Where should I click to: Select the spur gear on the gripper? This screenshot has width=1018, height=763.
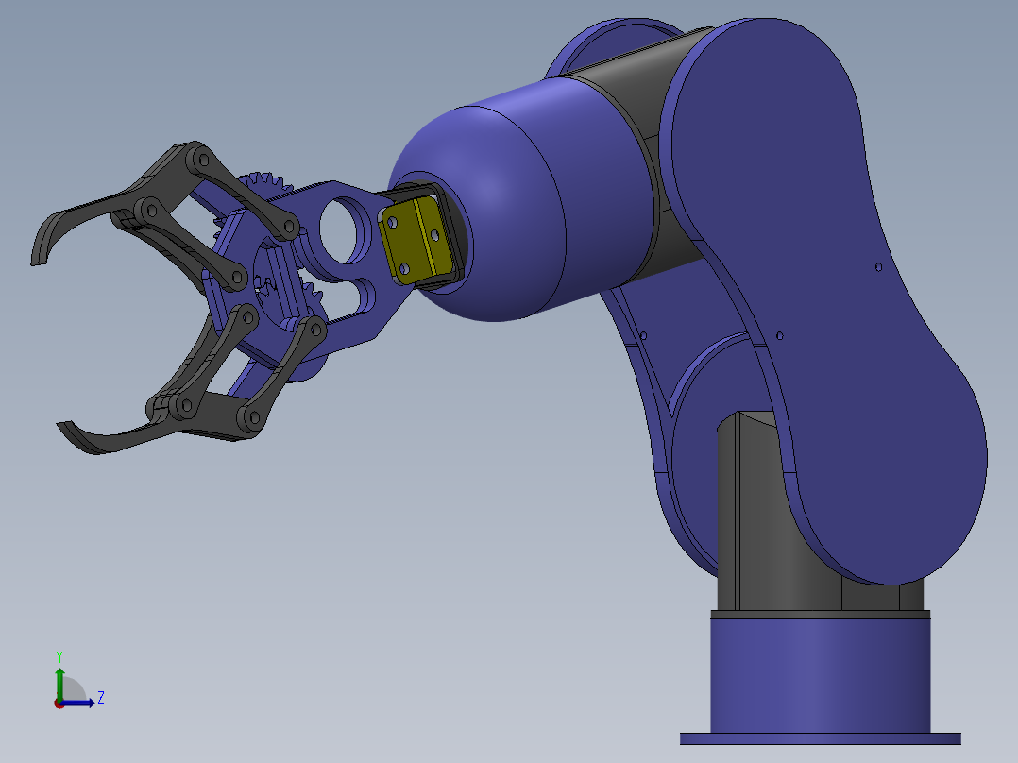pyautogui.click(x=263, y=181)
